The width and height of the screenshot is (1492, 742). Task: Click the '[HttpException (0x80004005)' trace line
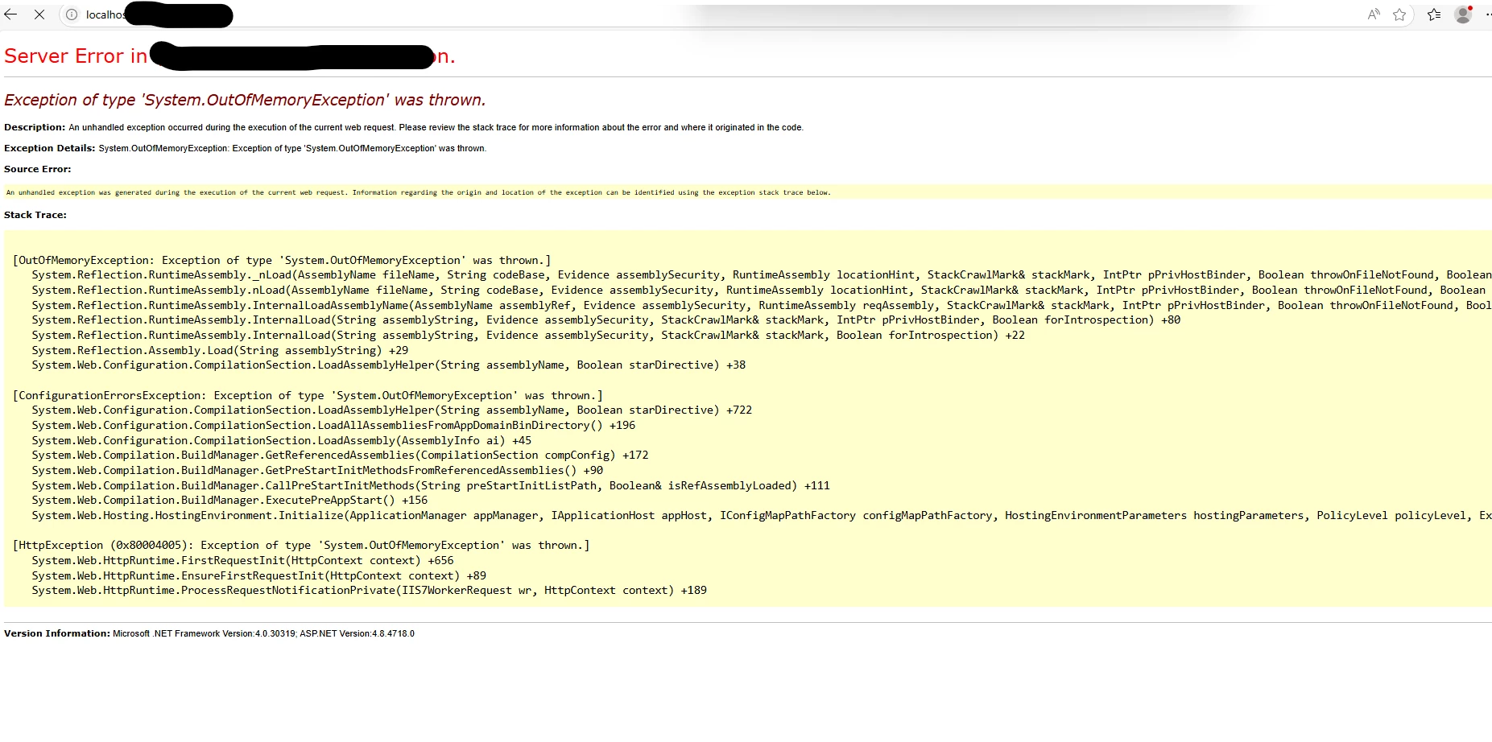coord(301,546)
